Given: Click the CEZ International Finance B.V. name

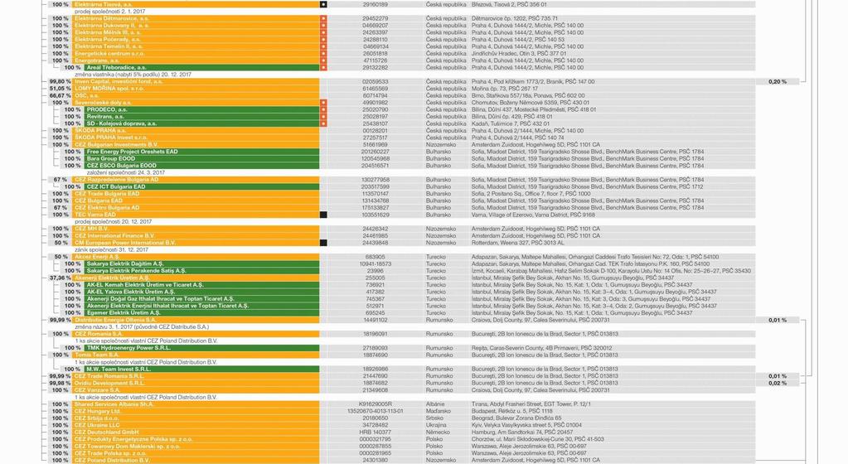Looking at the screenshot, I should [x=114, y=236].
